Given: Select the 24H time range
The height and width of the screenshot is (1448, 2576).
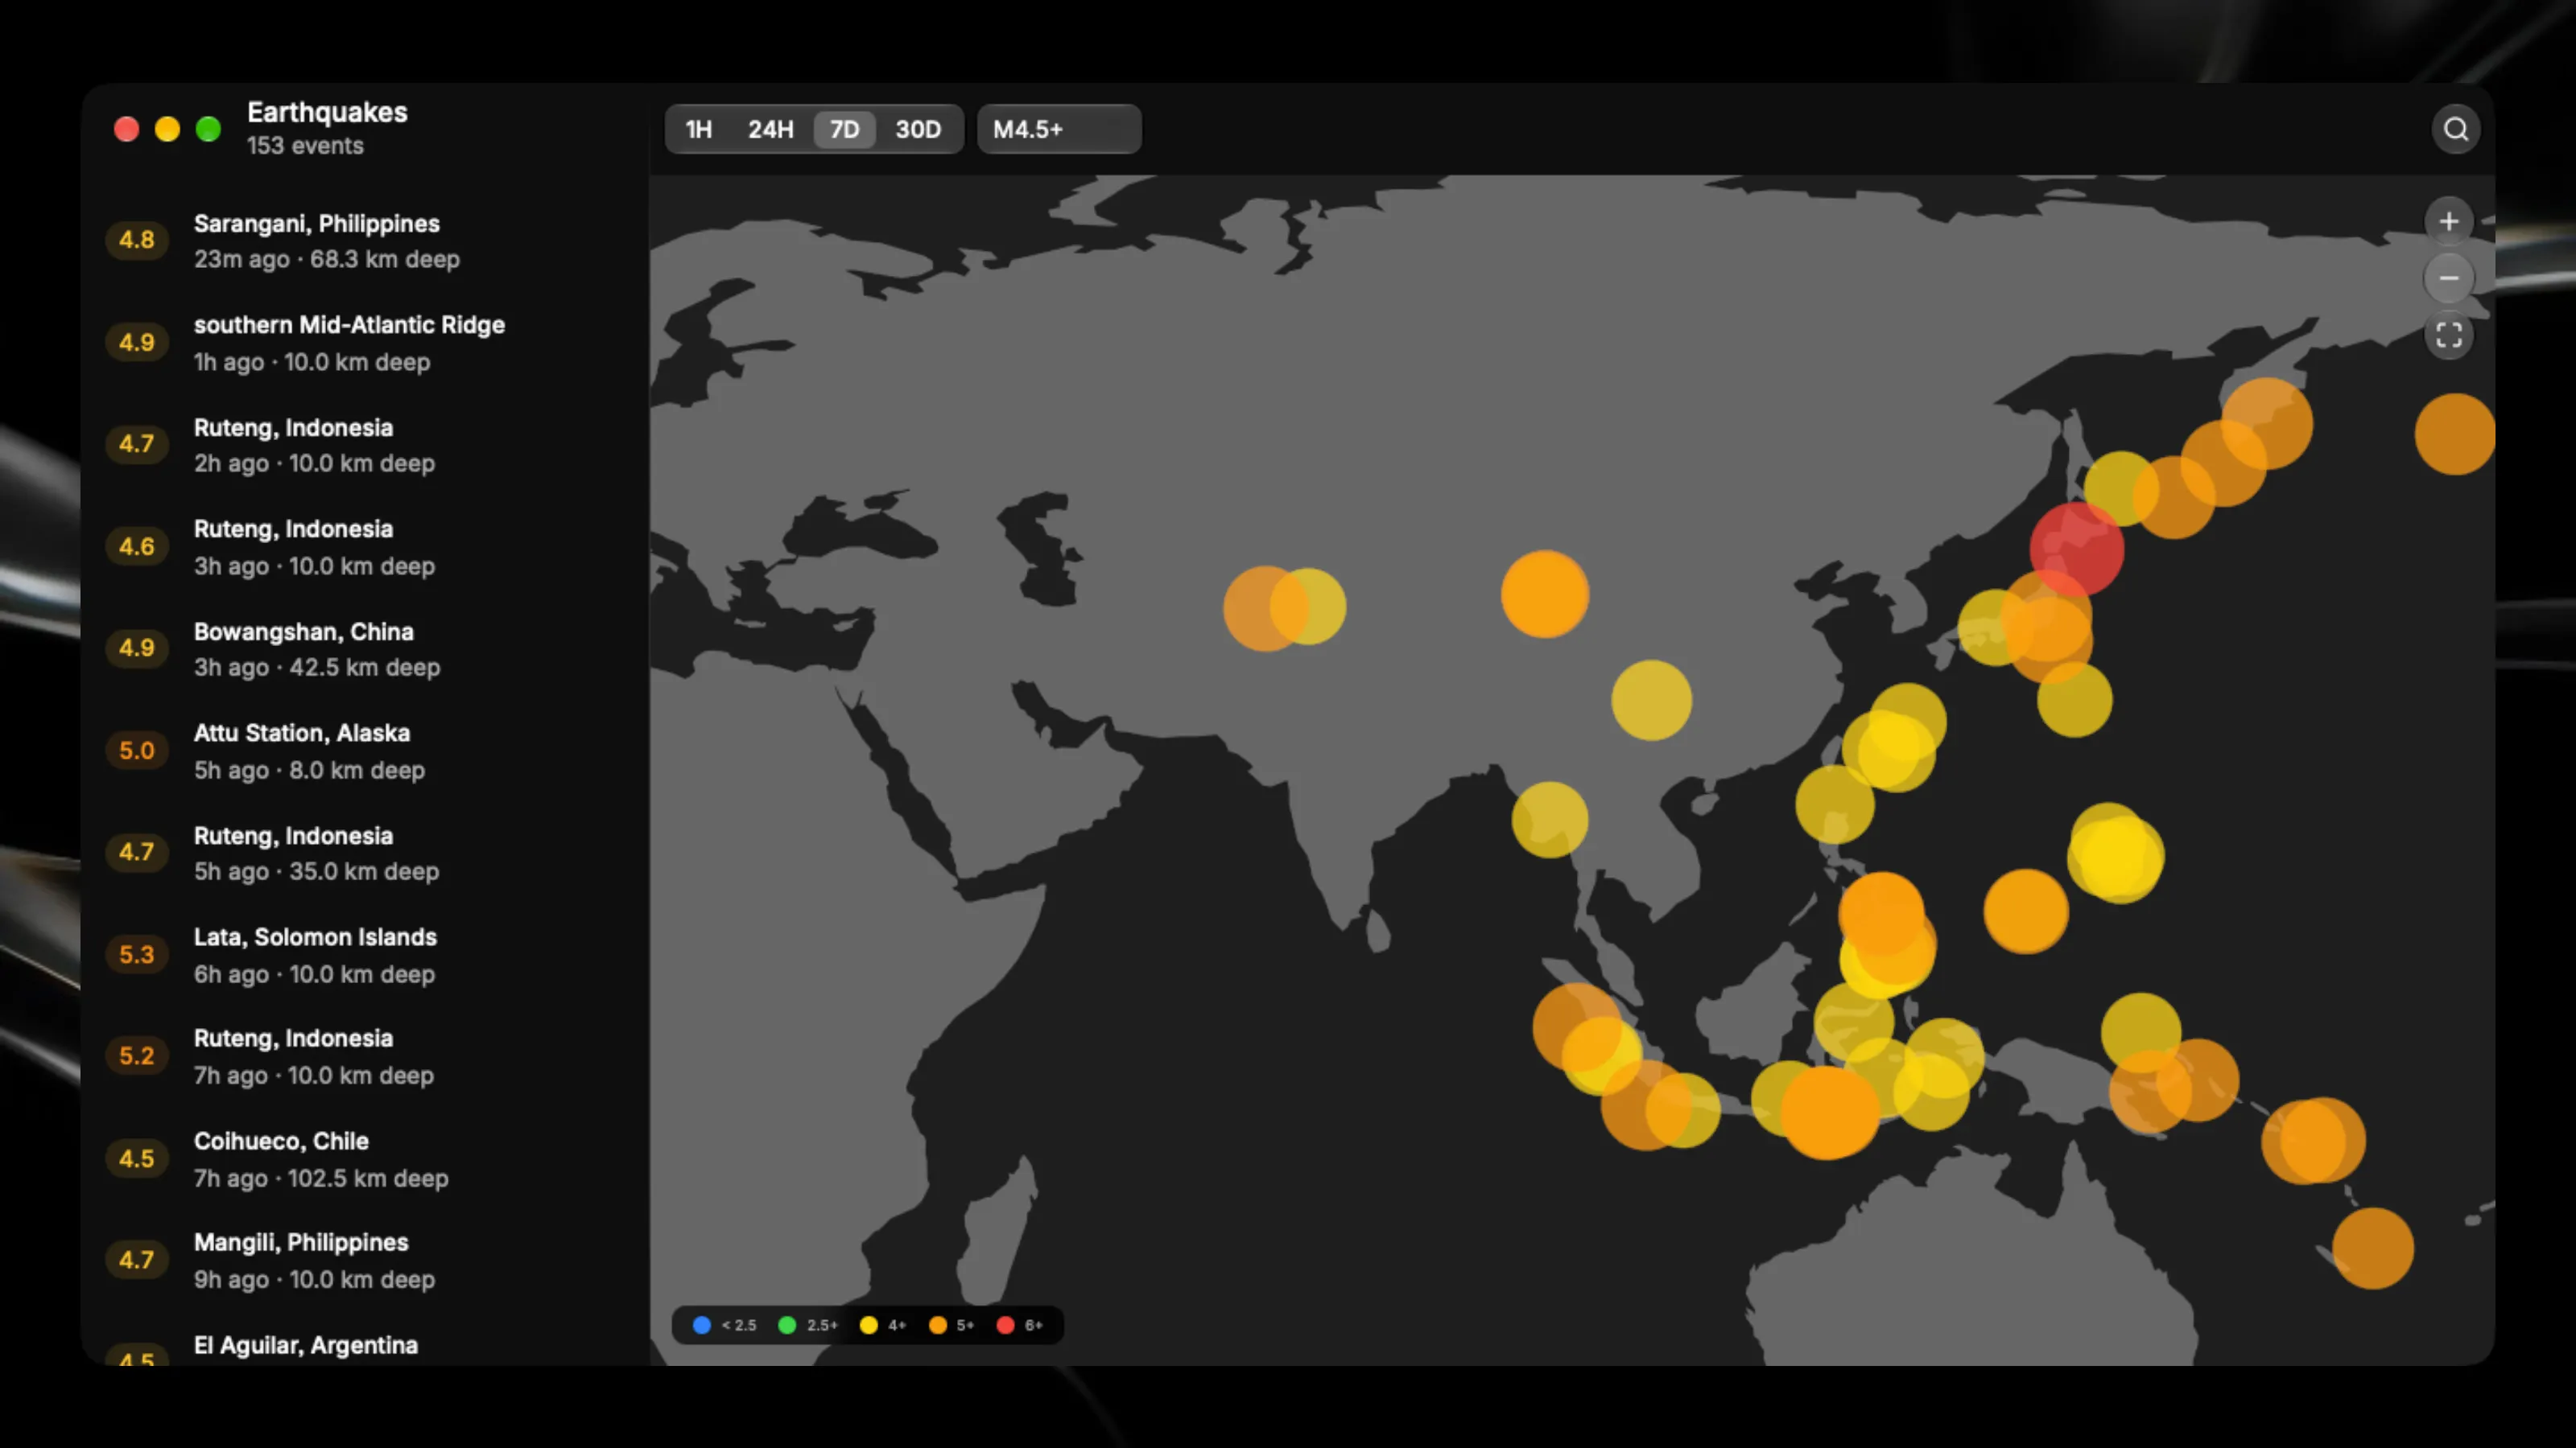Looking at the screenshot, I should coord(770,129).
